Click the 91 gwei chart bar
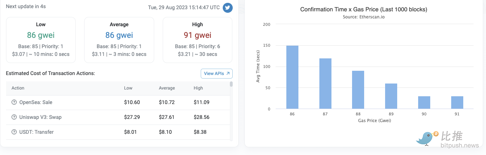 tap(457, 103)
